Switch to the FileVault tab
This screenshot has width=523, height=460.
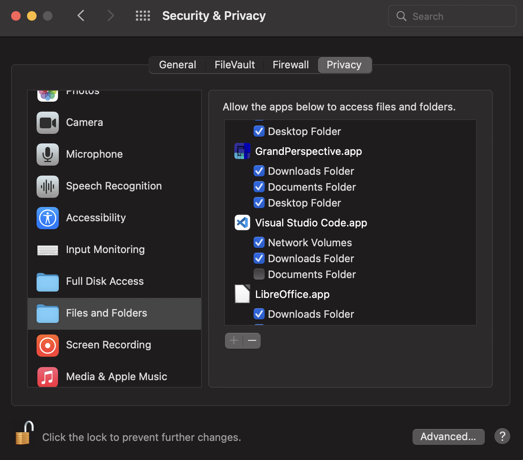tap(234, 65)
